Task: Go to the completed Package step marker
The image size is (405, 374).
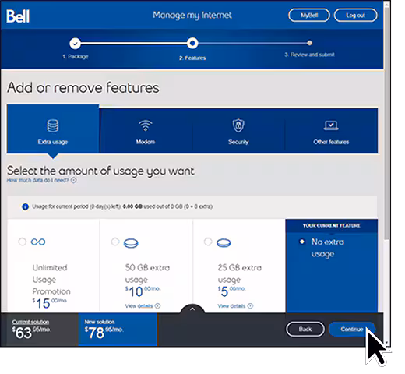Action: click(75, 44)
